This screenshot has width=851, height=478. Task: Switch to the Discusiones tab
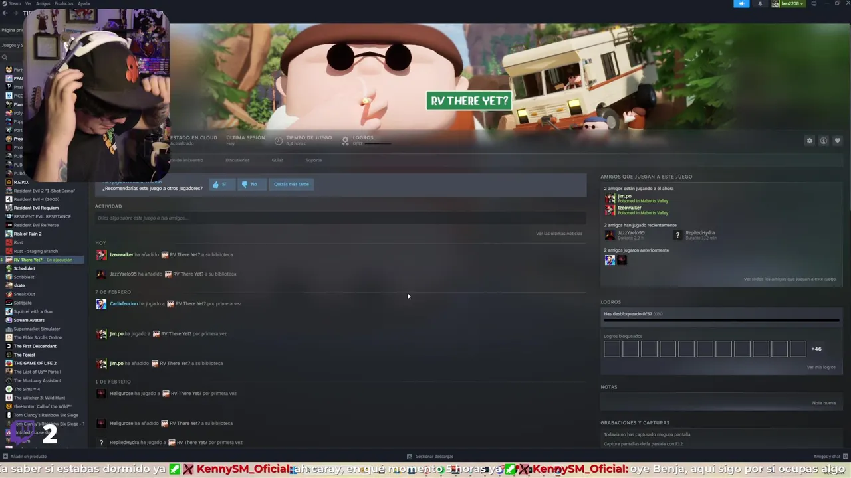tap(237, 160)
